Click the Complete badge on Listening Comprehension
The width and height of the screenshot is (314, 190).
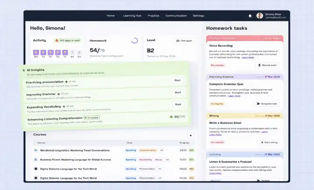click(92, 117)
